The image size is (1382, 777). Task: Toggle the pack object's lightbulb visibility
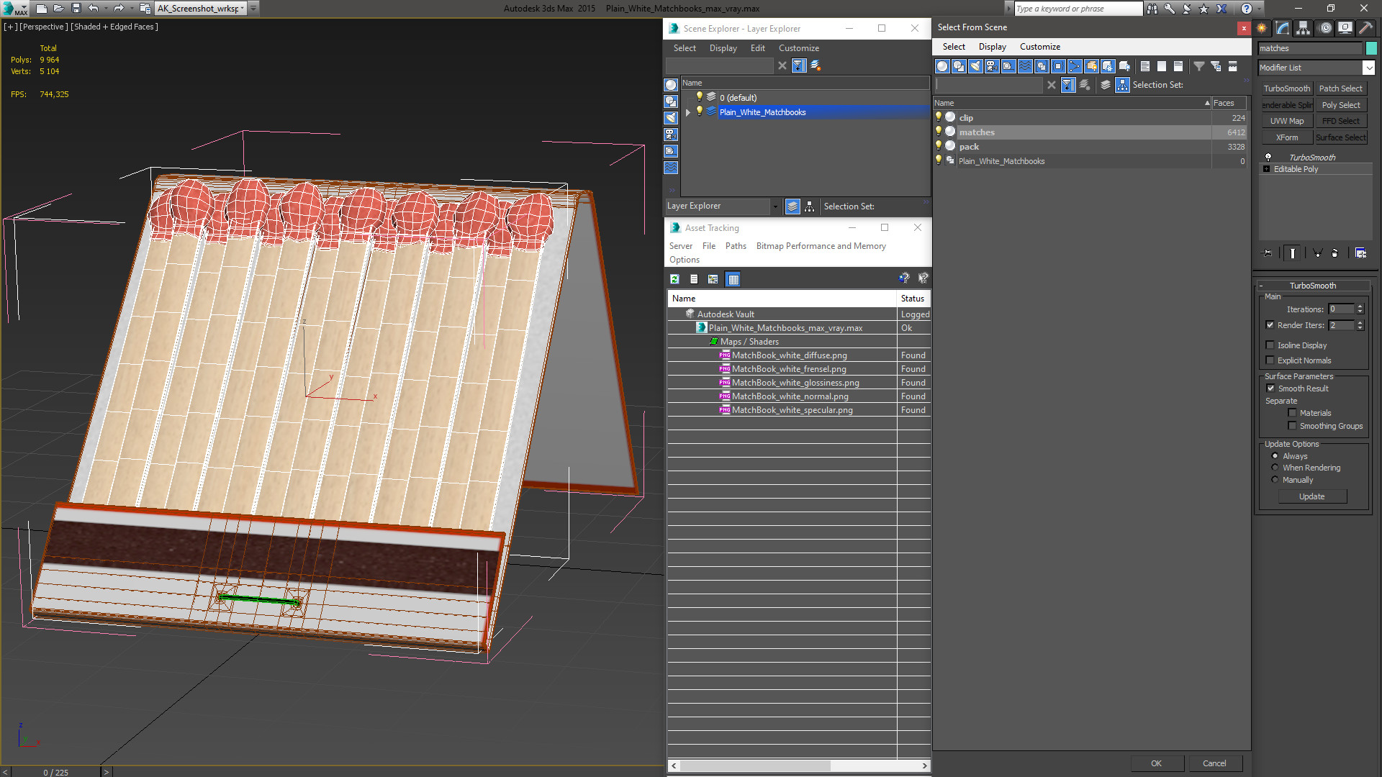coord(939,146)
